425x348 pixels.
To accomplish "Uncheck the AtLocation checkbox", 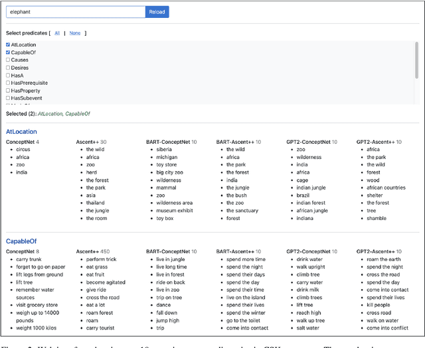I will [8, 44].
